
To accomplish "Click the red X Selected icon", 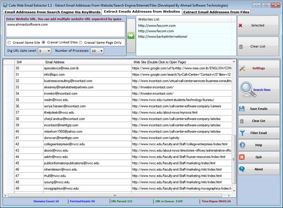I will [241, 25].
